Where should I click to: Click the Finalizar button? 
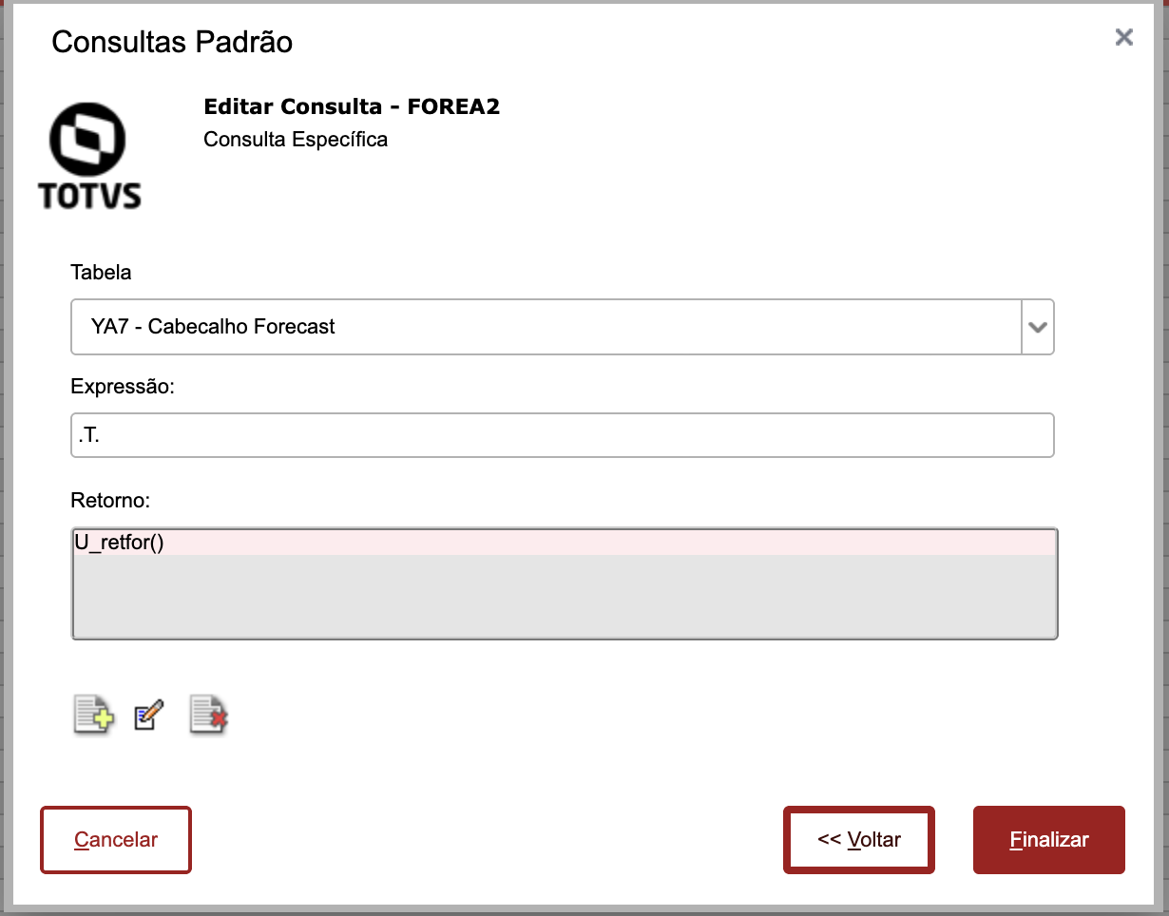pos(1049,840)
